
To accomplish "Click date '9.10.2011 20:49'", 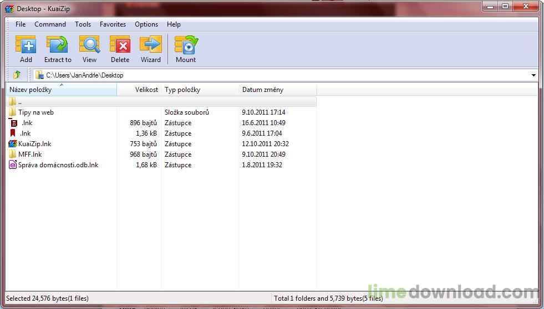I will (x=263, y=154).
